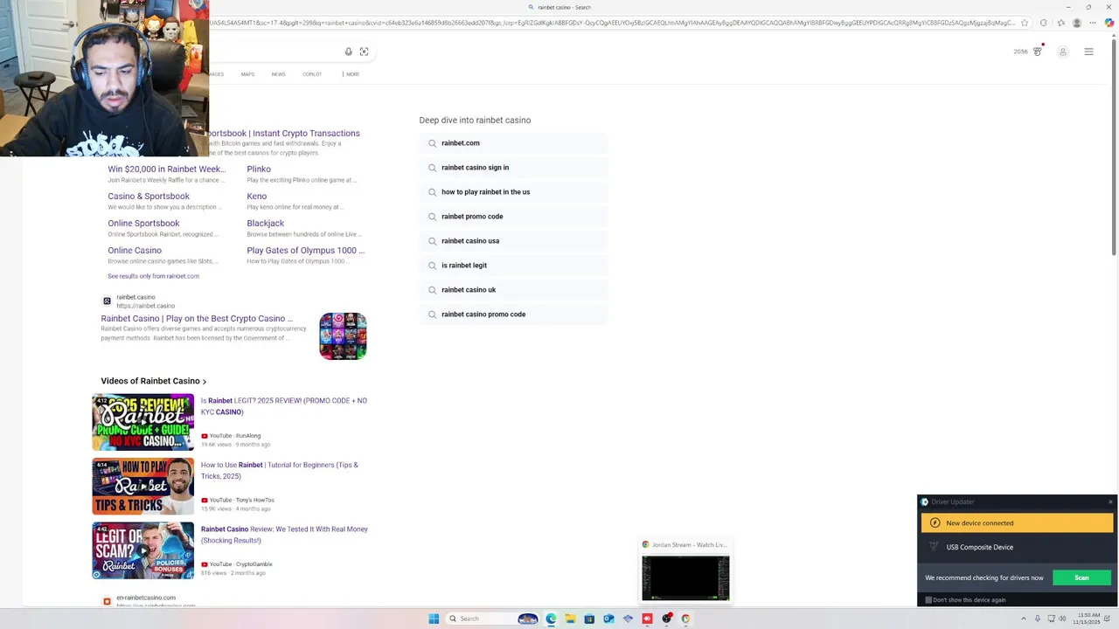Open the Blackjack sitelink
Viewport: 1119px width, 629px height.
pyautogui.click(x=265, y=224)
